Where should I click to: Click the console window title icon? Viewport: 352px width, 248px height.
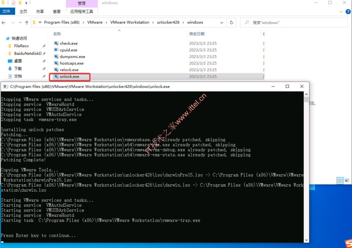(x=5, y=87)
